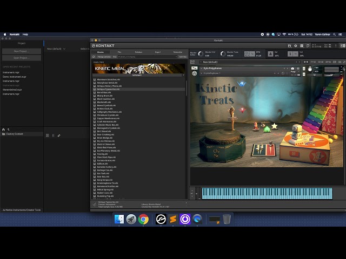Viewport: 346px width, 259px height.
Task: Open Xylo Polyphones instrument name dropdown arrow
Action: (x=201, y=69)
